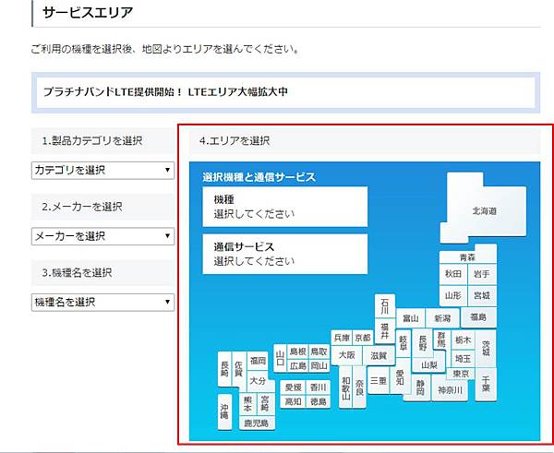
Task: Select 岡山 prefecture tile
Action: tap(319, 365)
